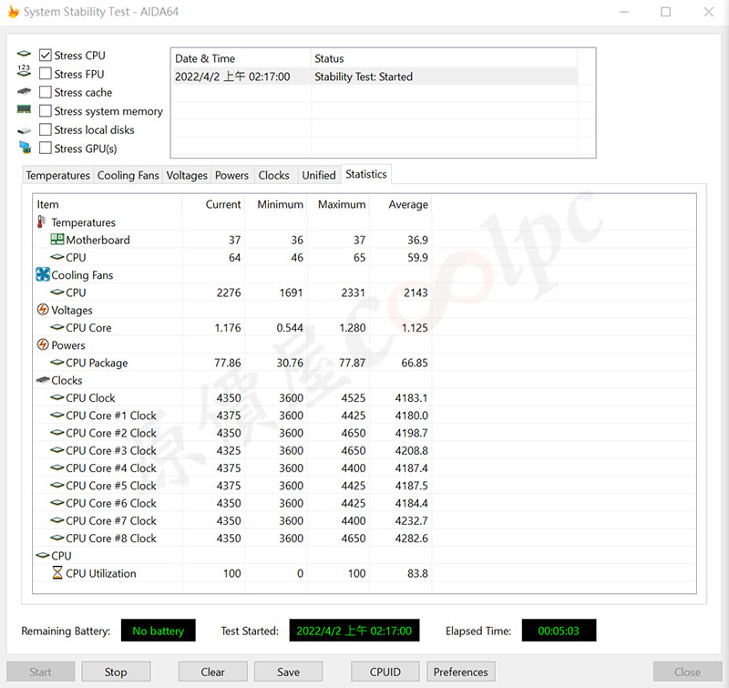The image size is (729, 688).
Task: Tick the Stress local disks checkbox
Action: [45, 129]
